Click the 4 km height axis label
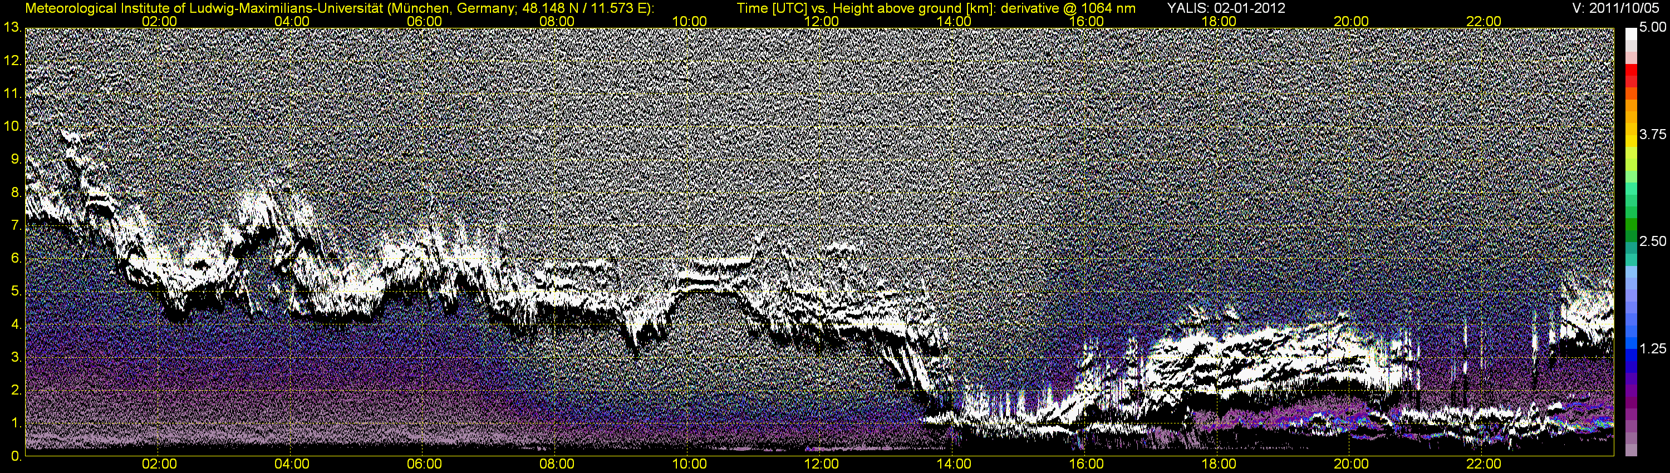The width and height of the screenshot is (1670, 473). click(x=16, y=324)
